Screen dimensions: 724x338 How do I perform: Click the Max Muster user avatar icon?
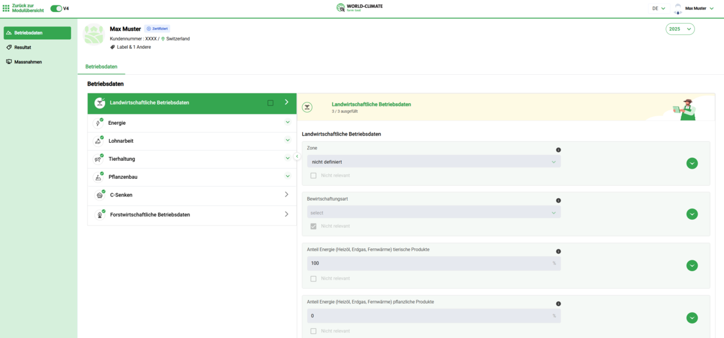point(678,8)
